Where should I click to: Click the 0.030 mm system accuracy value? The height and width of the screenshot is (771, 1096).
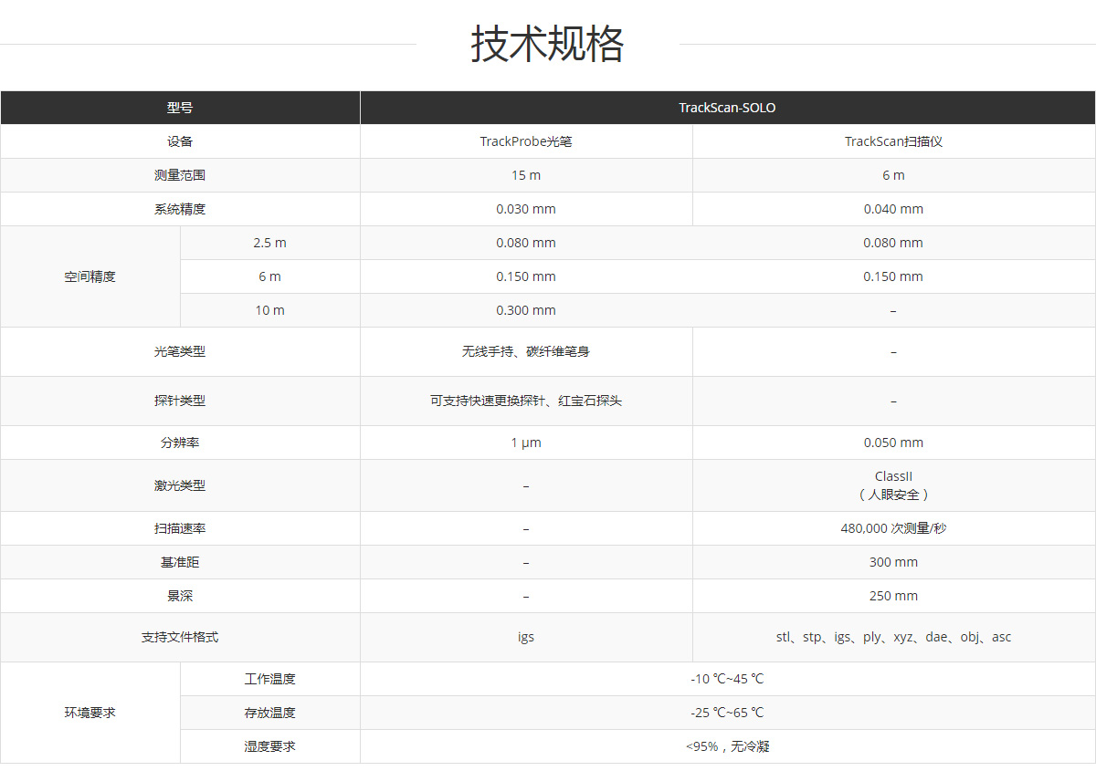coord(526,209)
